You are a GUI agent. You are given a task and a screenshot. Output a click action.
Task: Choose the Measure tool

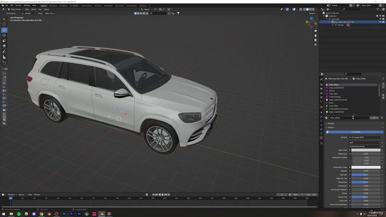[x=4, y=57]
